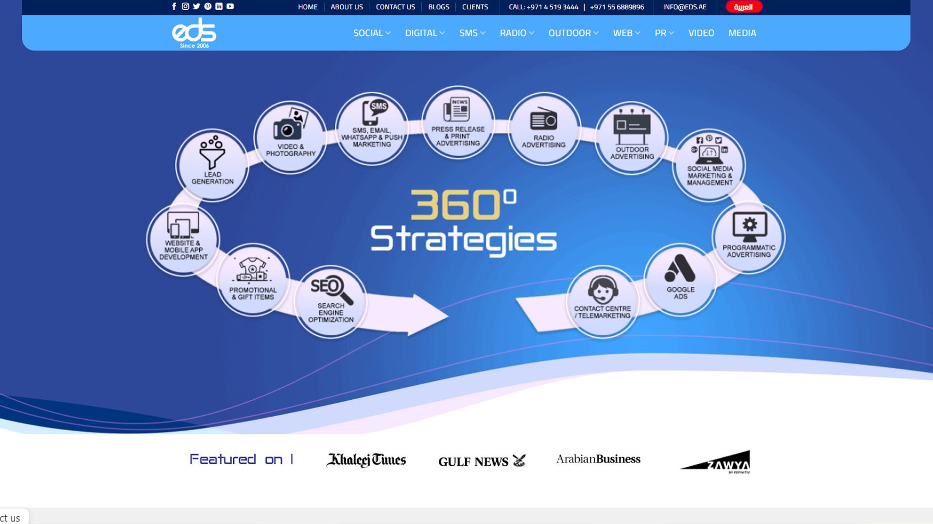
Task: Call the +971 4 519 3444 number
Action: (x=553, y=7)
